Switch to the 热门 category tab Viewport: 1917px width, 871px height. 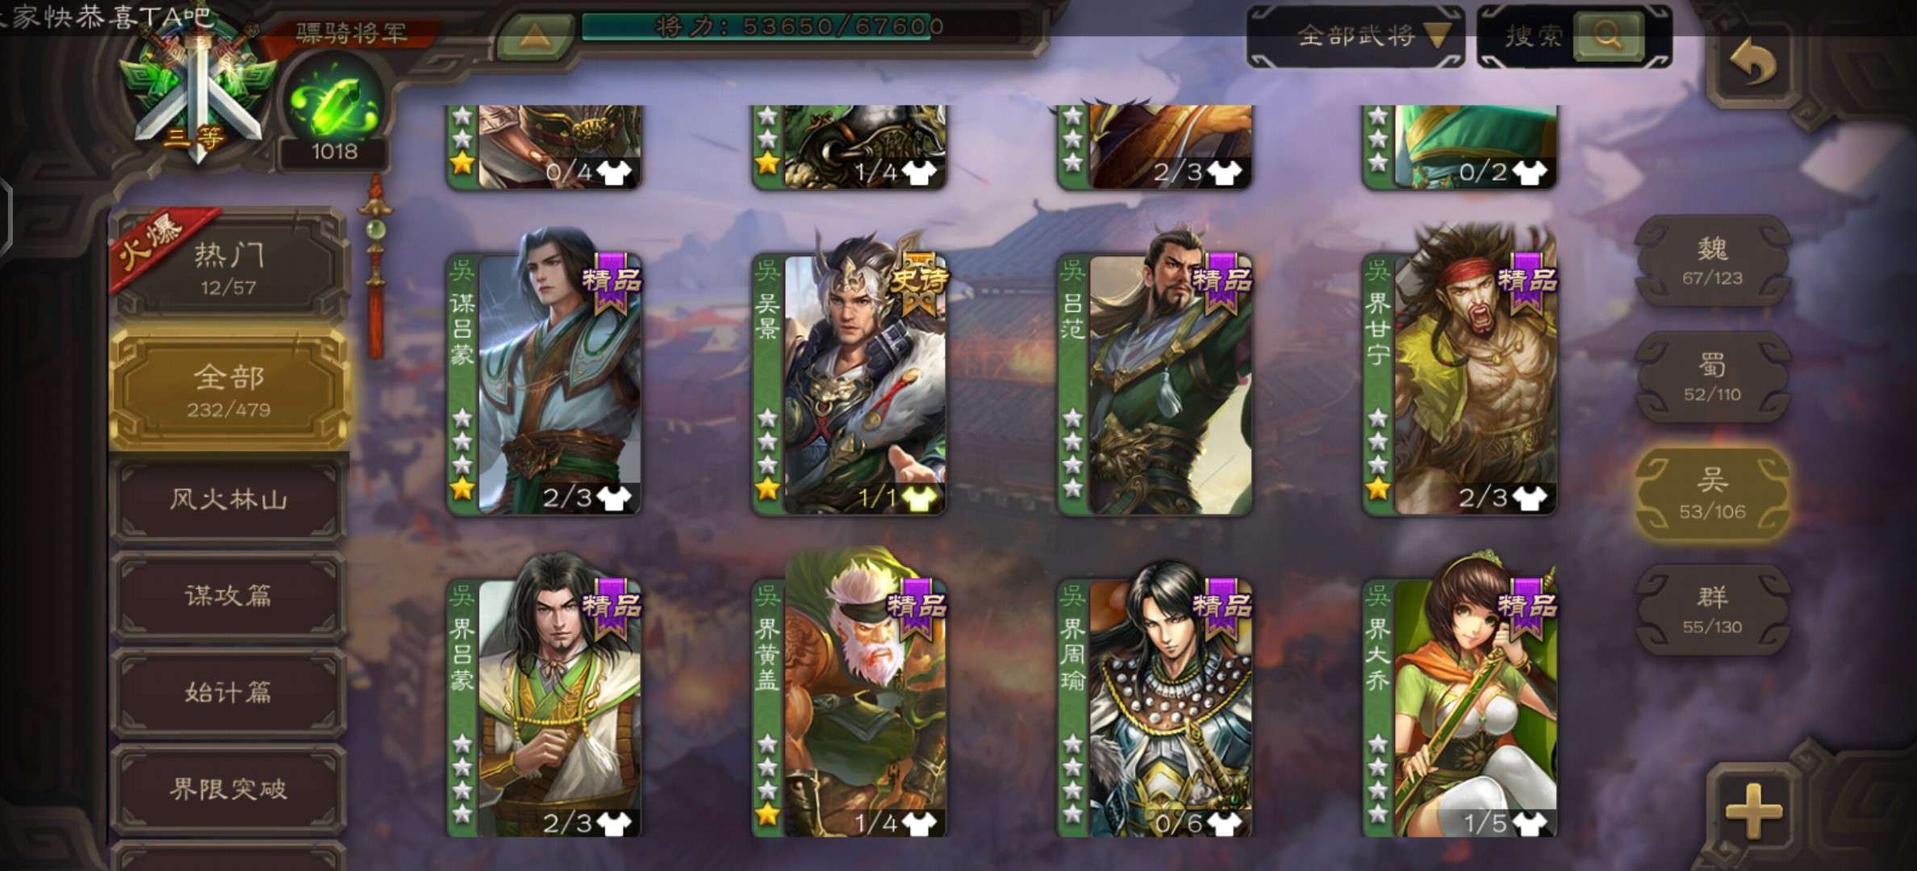point(229,267)
